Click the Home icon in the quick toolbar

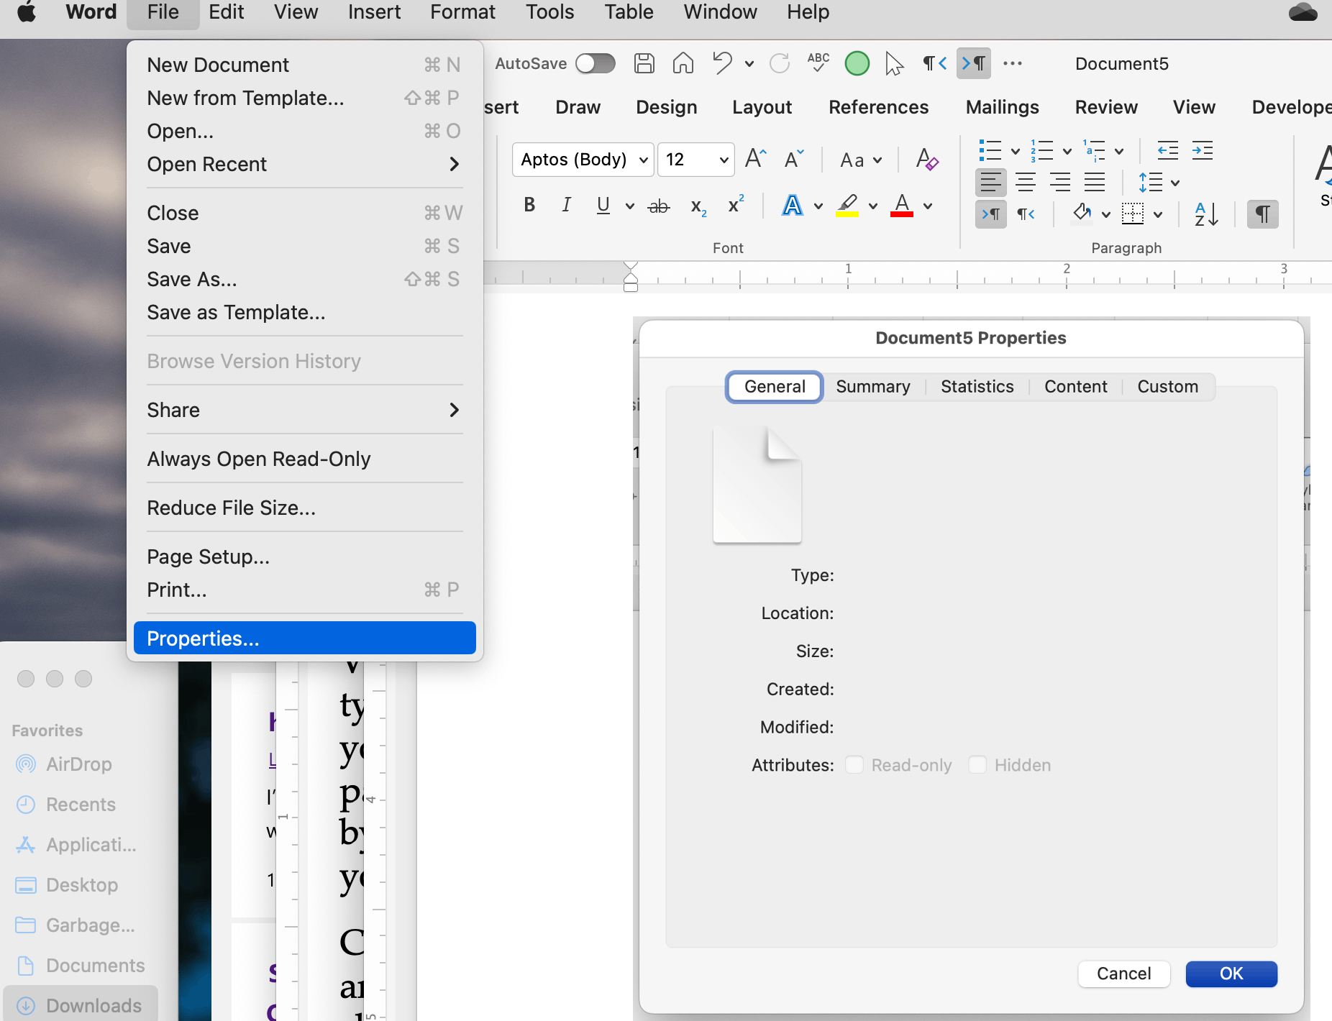(x=683, y=63)
